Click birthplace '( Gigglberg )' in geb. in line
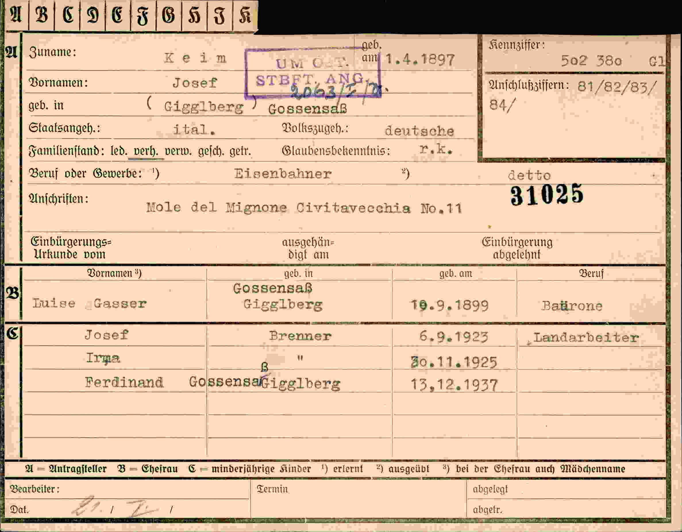This screenshot has height=532, width=682. coord(202,105)
